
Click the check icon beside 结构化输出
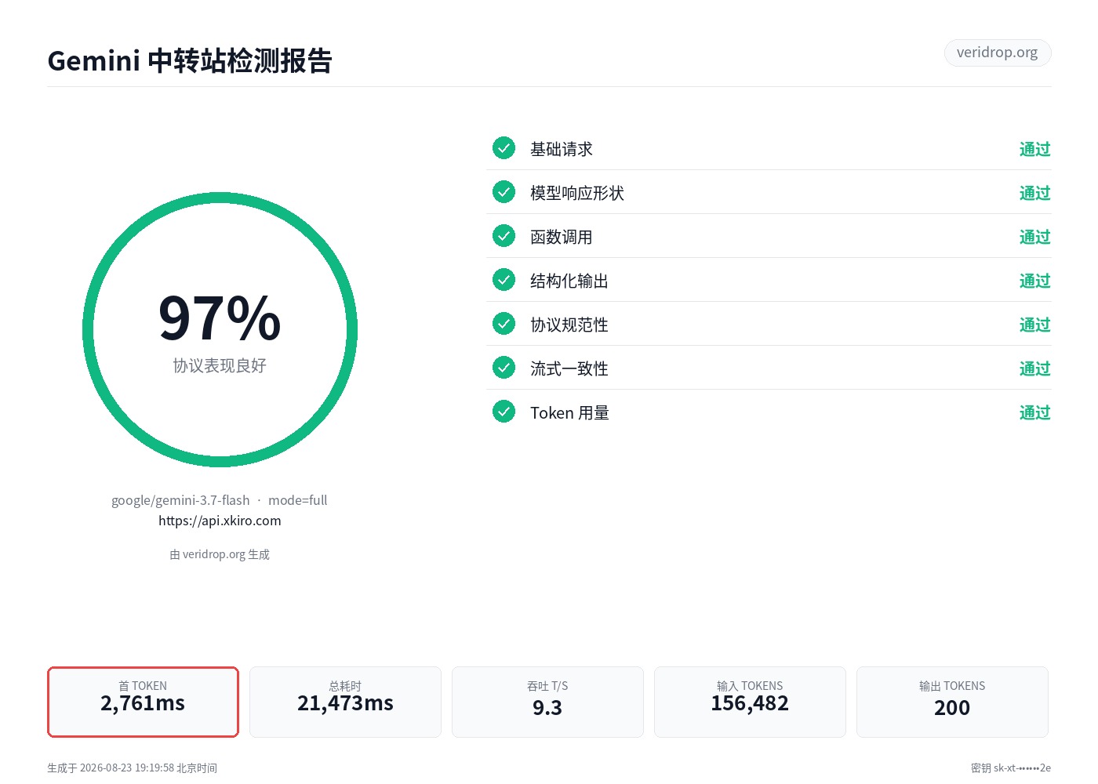click(x=504, y=280)
